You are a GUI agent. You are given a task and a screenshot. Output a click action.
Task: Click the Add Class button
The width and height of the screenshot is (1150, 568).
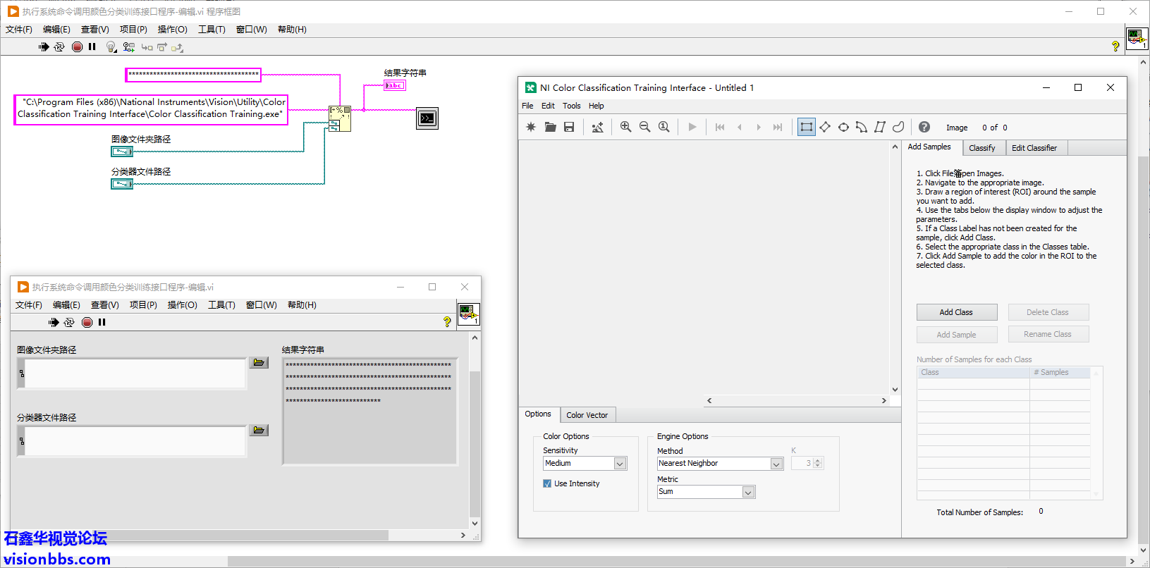956,312
